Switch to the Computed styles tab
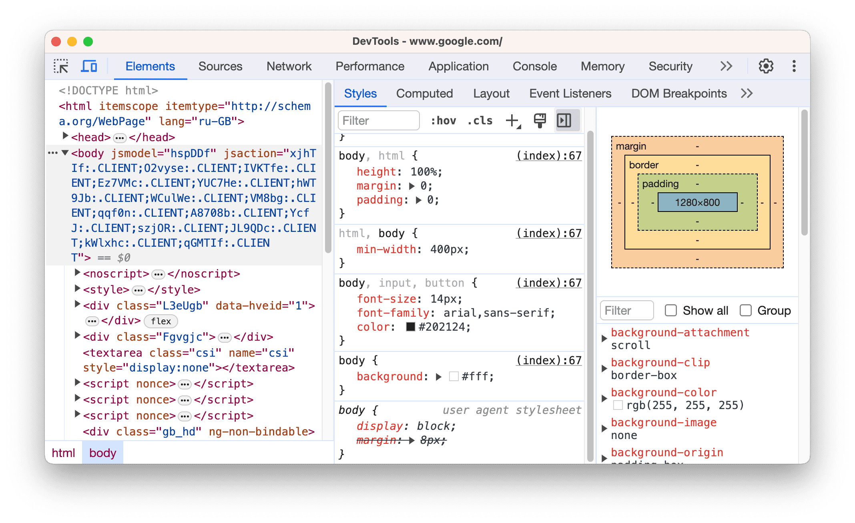 [424, 94]
